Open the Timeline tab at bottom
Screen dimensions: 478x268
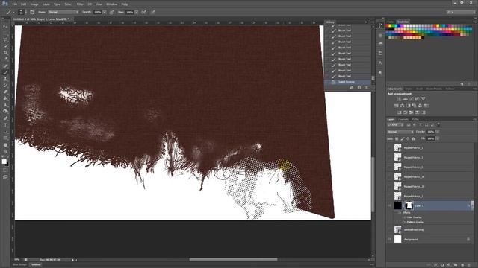click(x=35, y=265)
